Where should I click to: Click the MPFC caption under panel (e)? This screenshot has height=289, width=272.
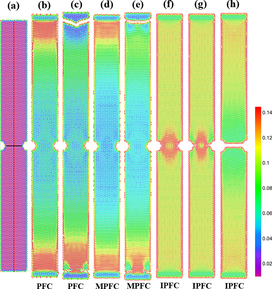(139, 285)
